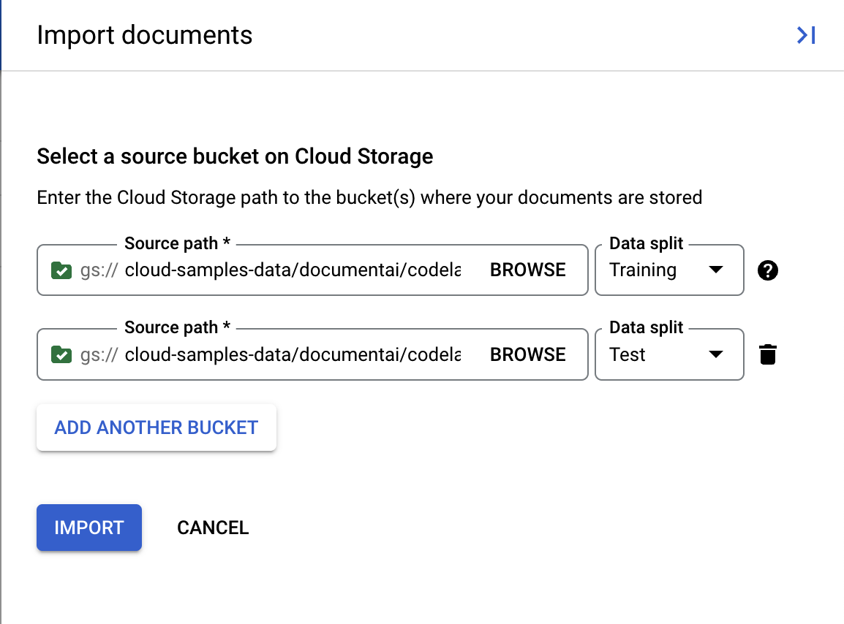844x624 pixels.
Task: Click the dropdown arrow next to Test
Action: tap(716, 355)
